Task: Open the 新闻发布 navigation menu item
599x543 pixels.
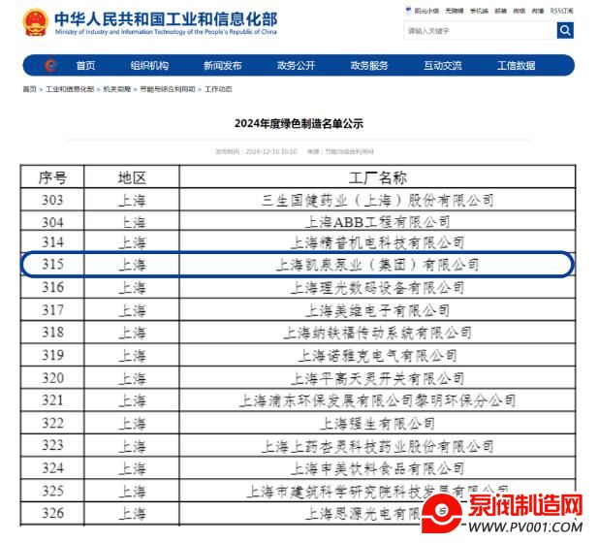Action: coord(223,66)
